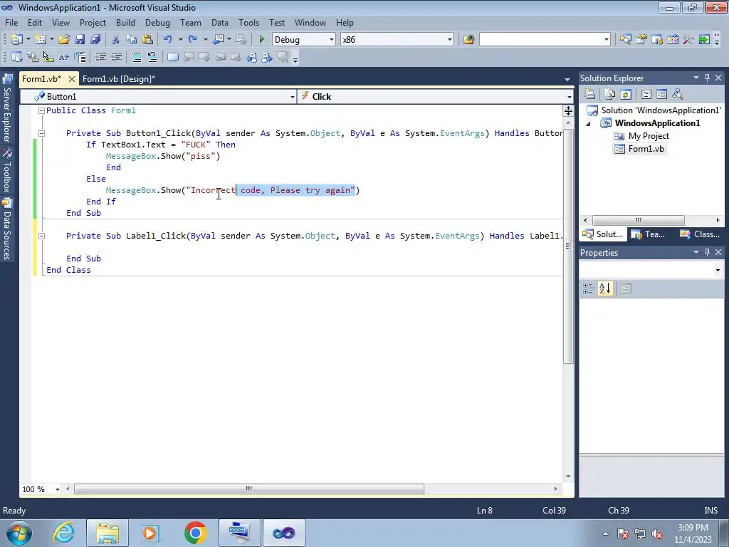Open the Server Explorer side tab
Viewport: 729px width, 547px height.
pos(7,108)
